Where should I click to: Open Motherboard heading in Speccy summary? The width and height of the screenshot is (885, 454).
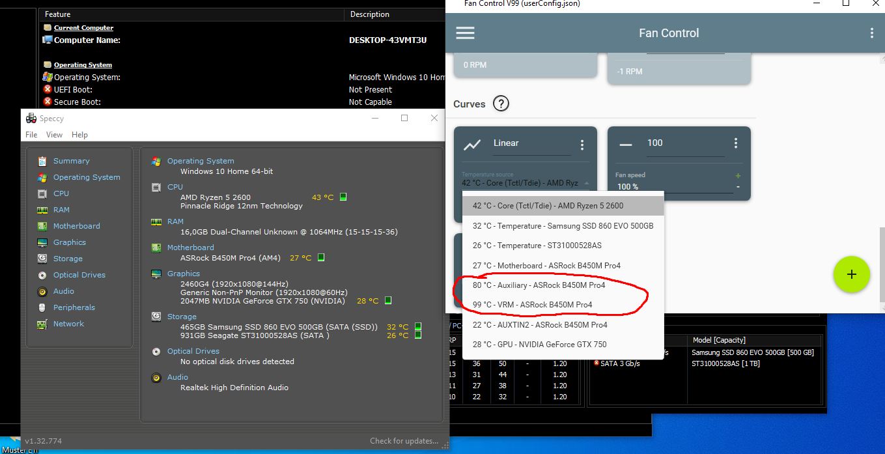pos(191,248)
